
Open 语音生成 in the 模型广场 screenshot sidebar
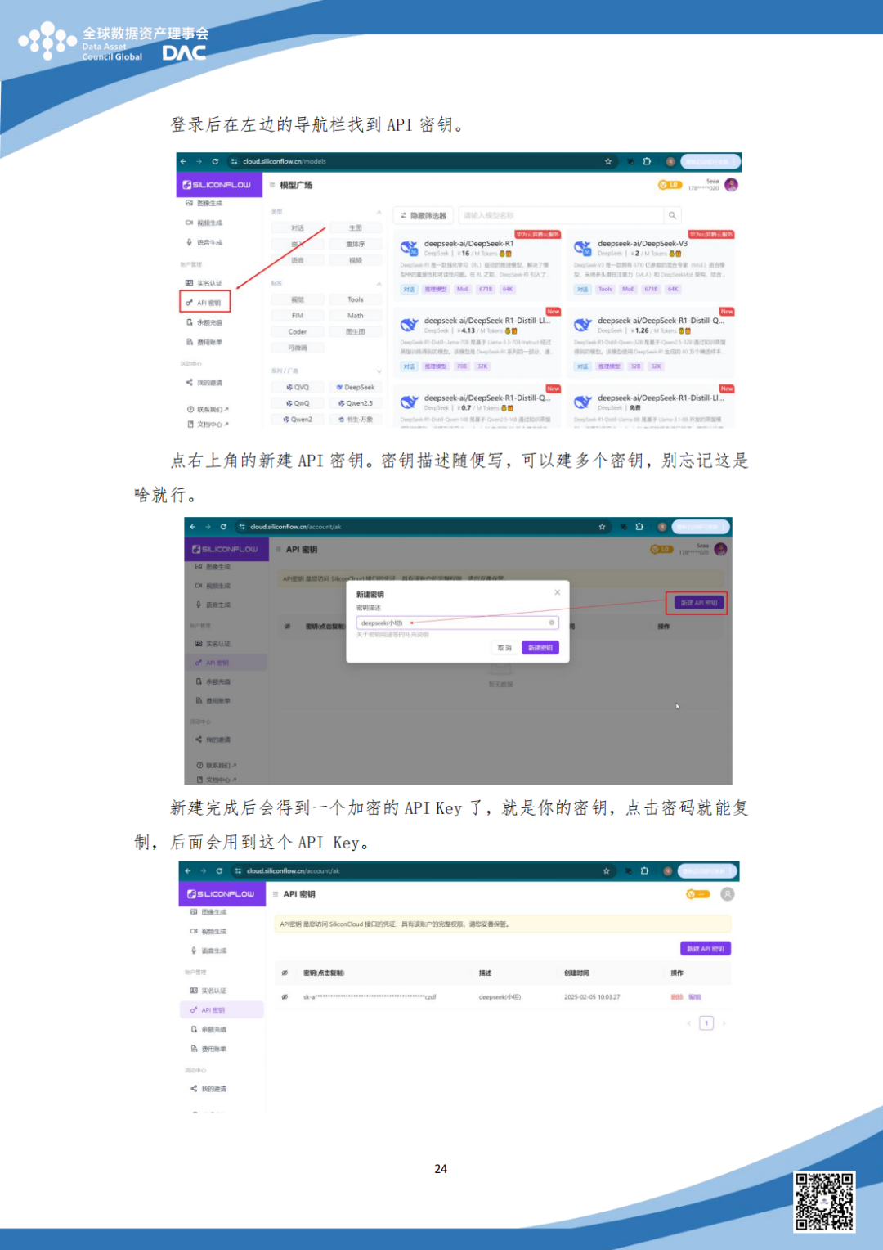(204, 242)
